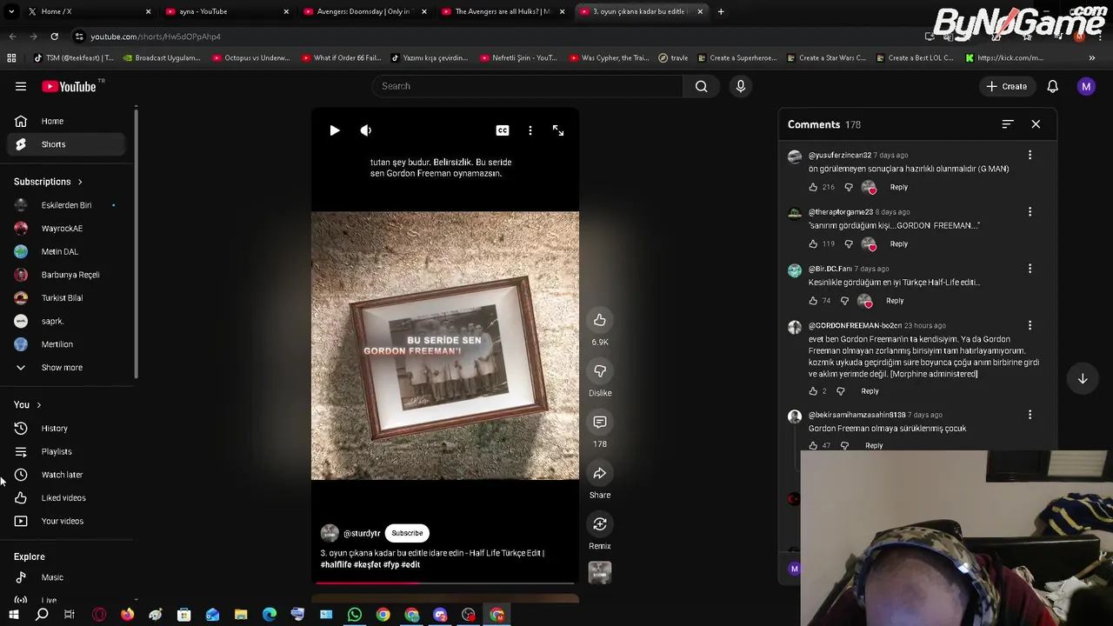The image size is (1113, 626).
Task: Share the Shorts video
Action: click(x=600, y=474)
